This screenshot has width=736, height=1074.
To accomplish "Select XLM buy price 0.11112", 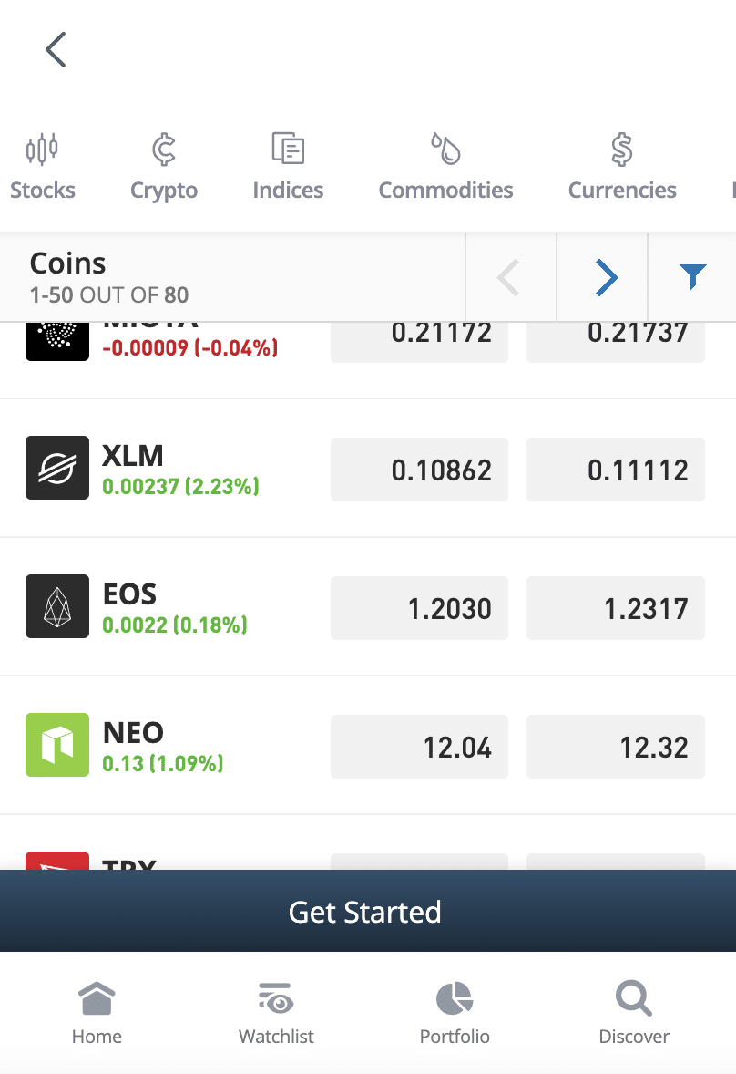I will (616, 470).
